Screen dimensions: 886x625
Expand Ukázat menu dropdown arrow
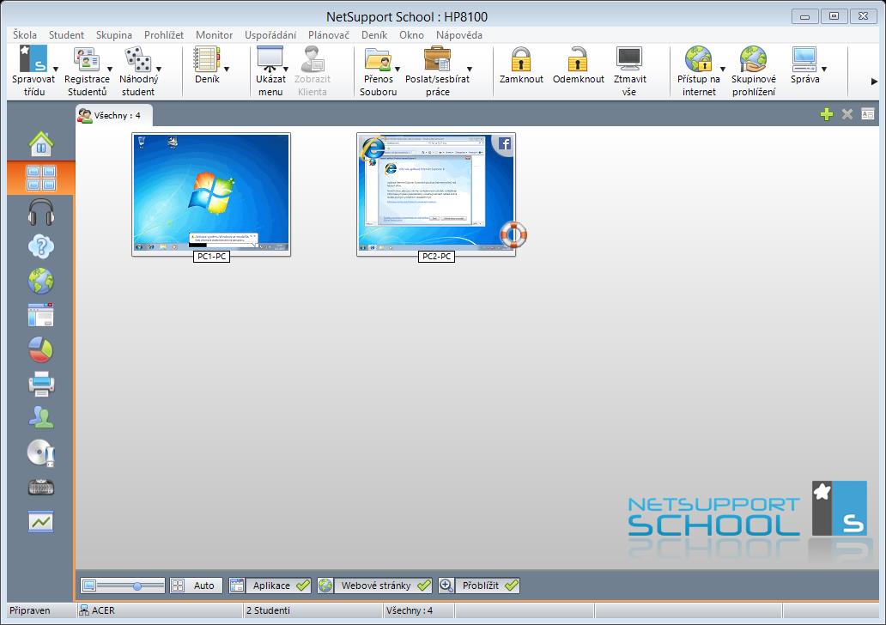pos(286,70)
